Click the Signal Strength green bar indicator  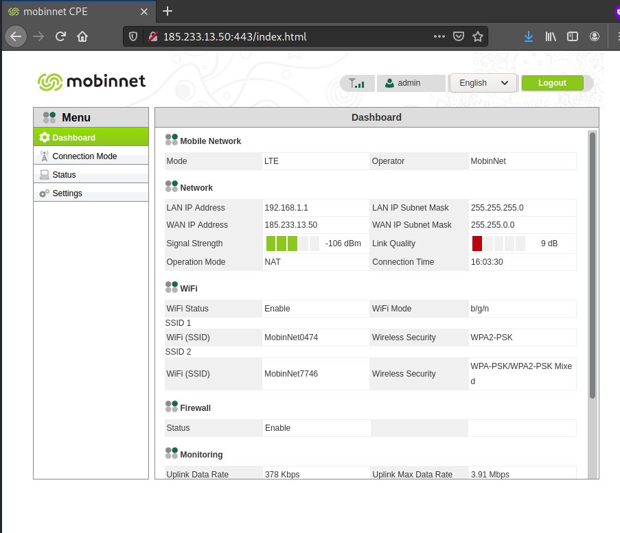pos(292,244)
